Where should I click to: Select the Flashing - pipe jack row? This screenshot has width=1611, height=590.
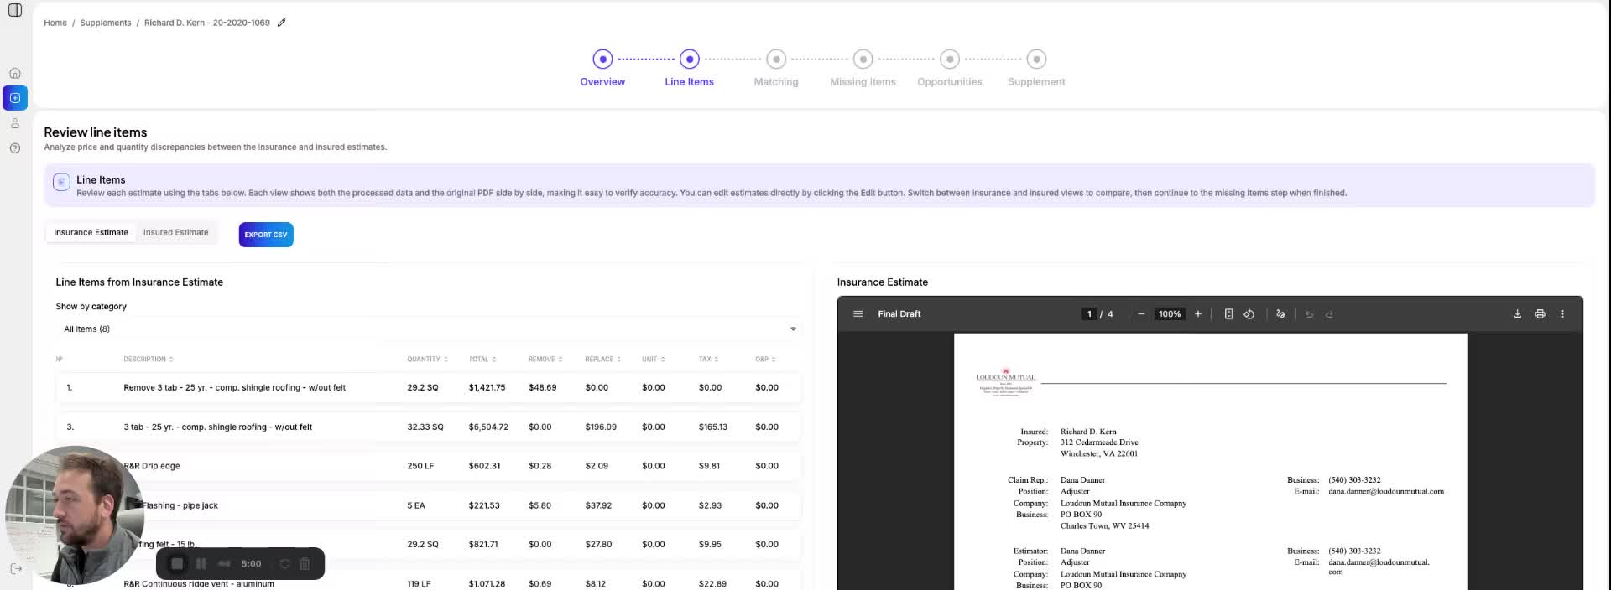coord(428,505)
